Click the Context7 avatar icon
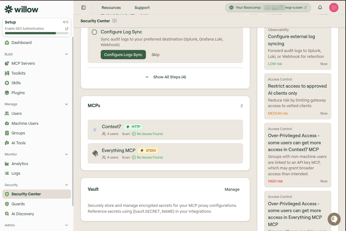Viewport: 346px width, 231px height. 95,130
